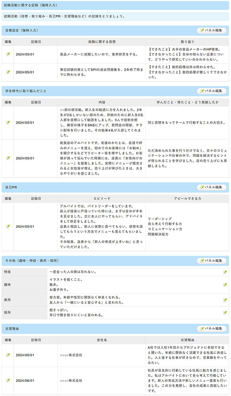Edit the 食品メーカー goal row pencil icon
231x396 pixels.
coord(8,54)
